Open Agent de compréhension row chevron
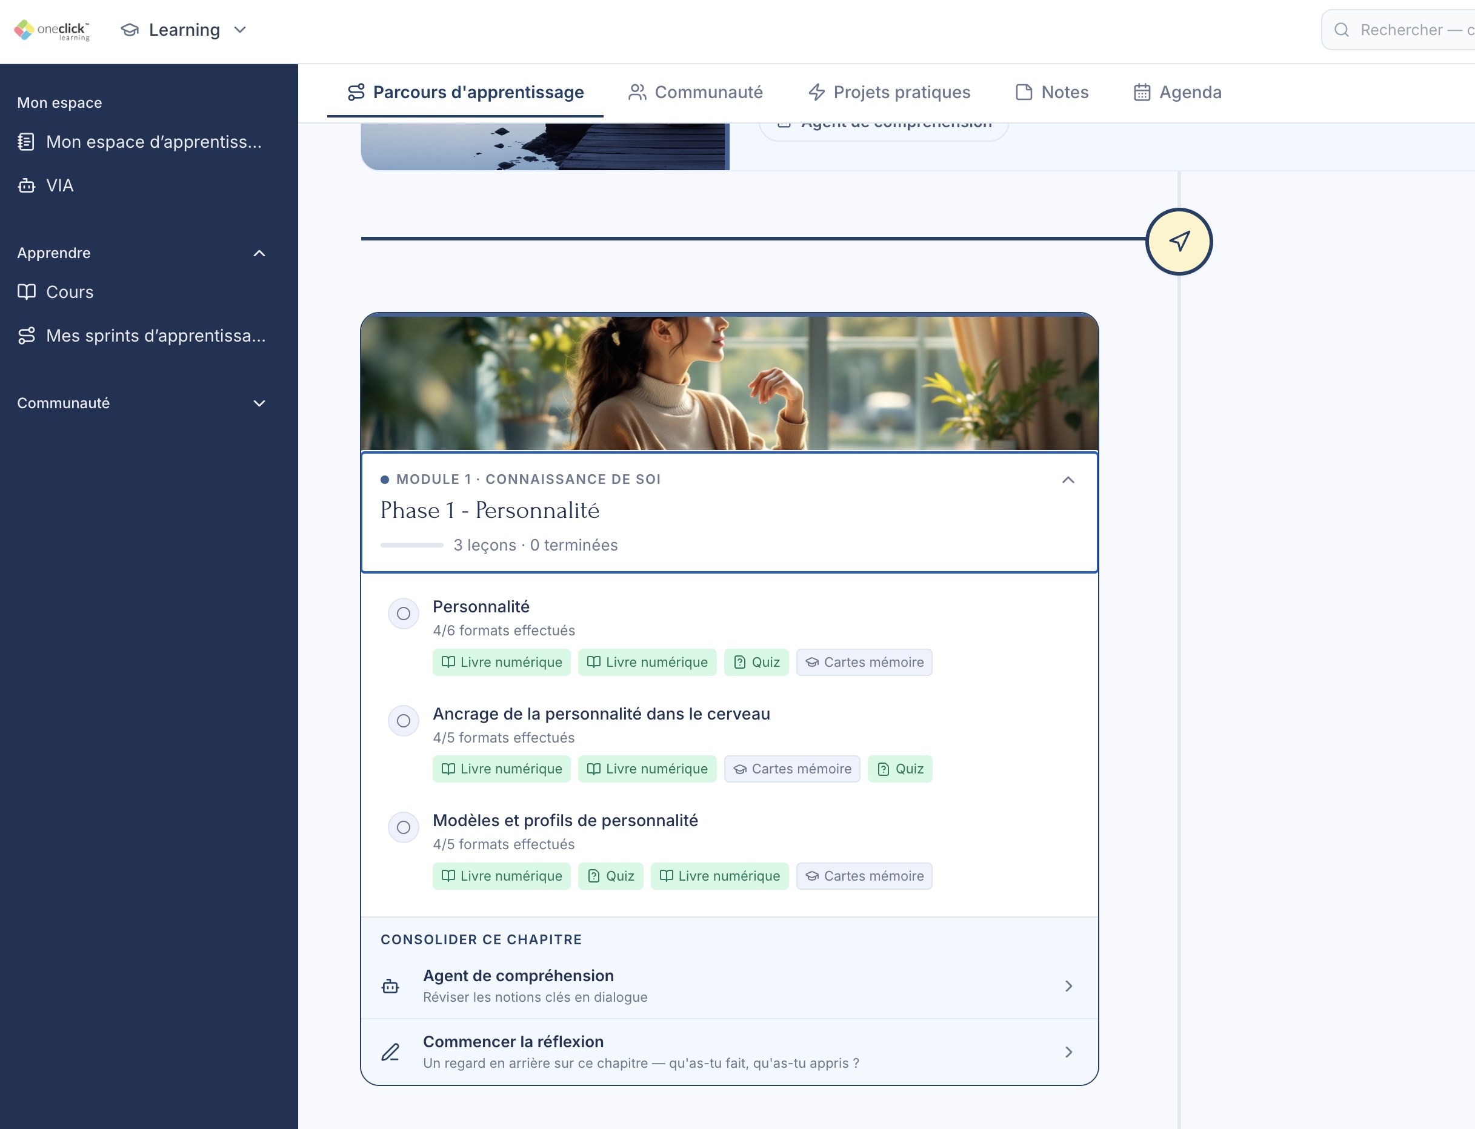 point(1068,986)
